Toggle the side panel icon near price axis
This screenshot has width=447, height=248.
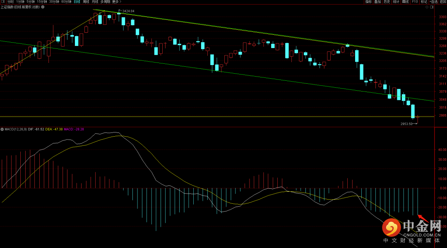click(x=432, y=7)
